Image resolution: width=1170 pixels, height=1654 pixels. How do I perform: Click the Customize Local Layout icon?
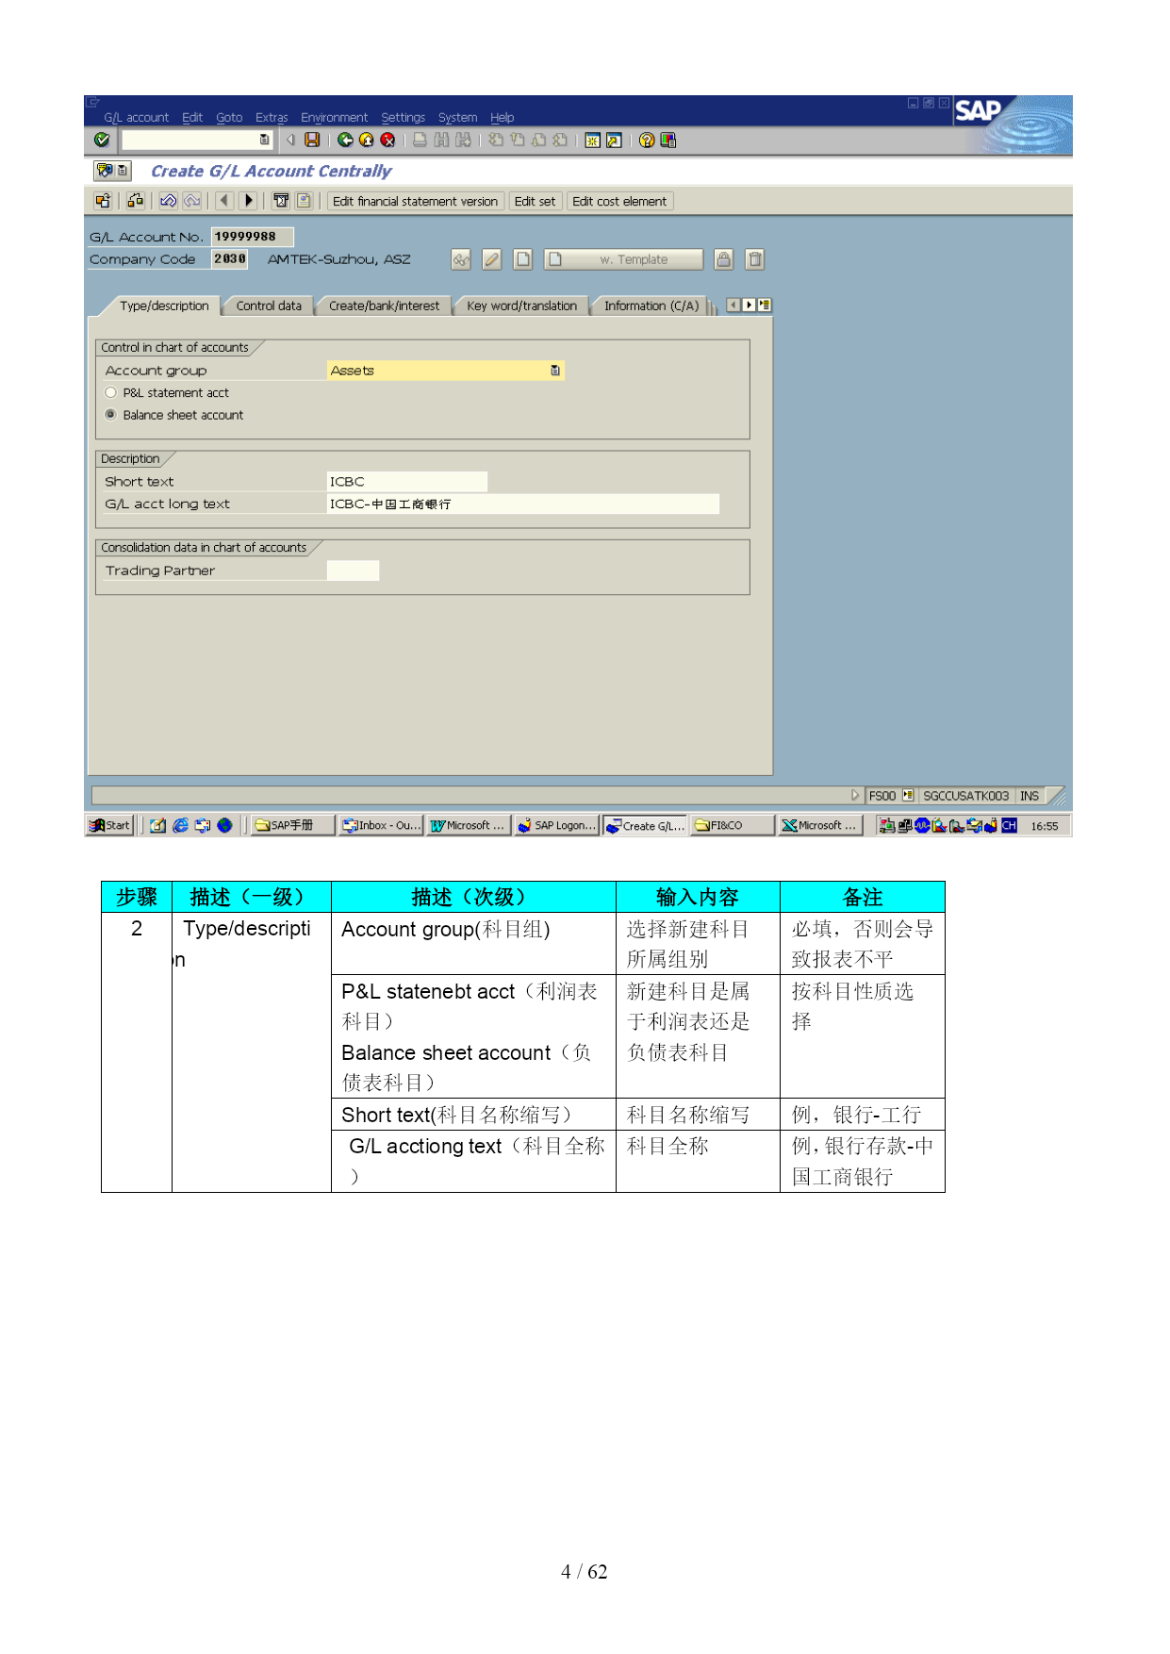point(668,141)
